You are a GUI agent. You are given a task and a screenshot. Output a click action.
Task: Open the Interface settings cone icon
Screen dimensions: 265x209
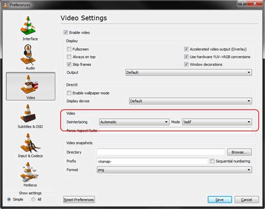[x=28, y=26]
